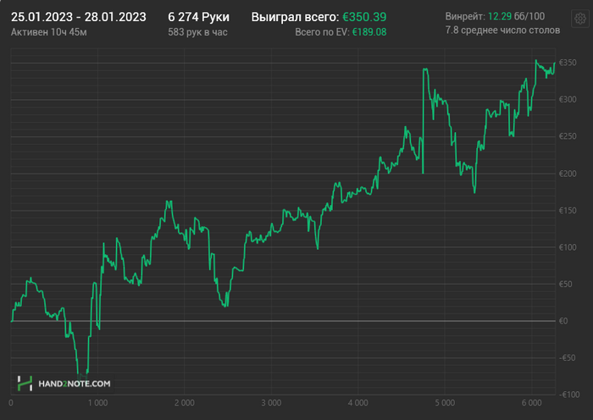Screen dimensions: 593x420
Task: Click the 'Выиграл всего:' label
Action: (295, 17)
